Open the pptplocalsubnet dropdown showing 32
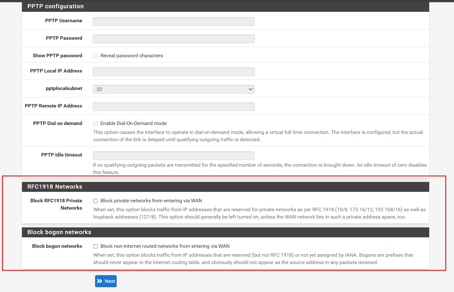Viewport: 454px width, 292px height. coord(174,89)
